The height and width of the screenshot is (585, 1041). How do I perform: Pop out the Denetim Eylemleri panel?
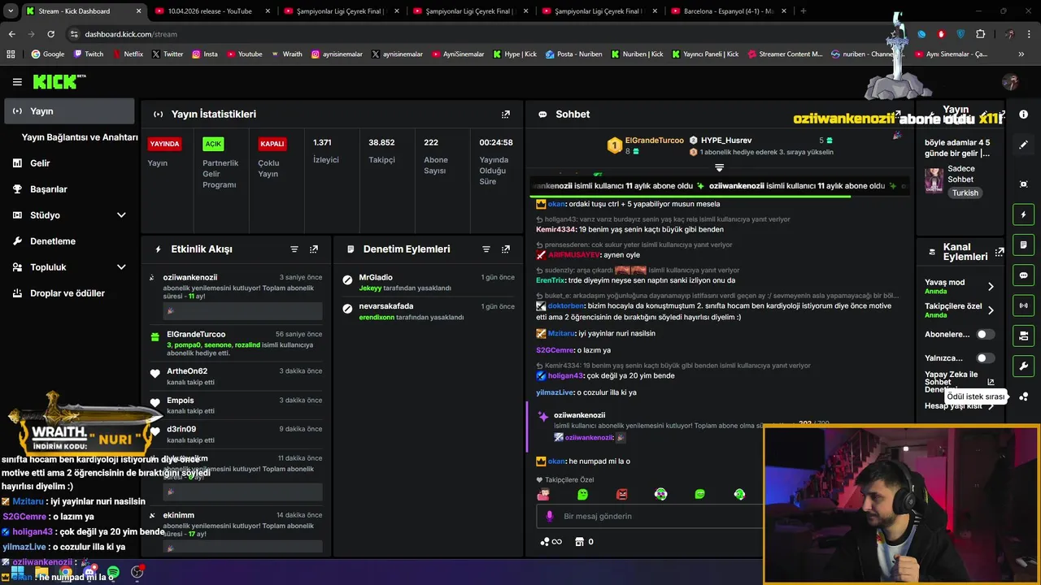coord(506,249)
